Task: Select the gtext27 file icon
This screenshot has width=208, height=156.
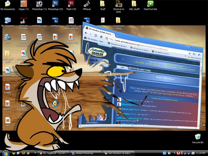Action: click(8, 105)
